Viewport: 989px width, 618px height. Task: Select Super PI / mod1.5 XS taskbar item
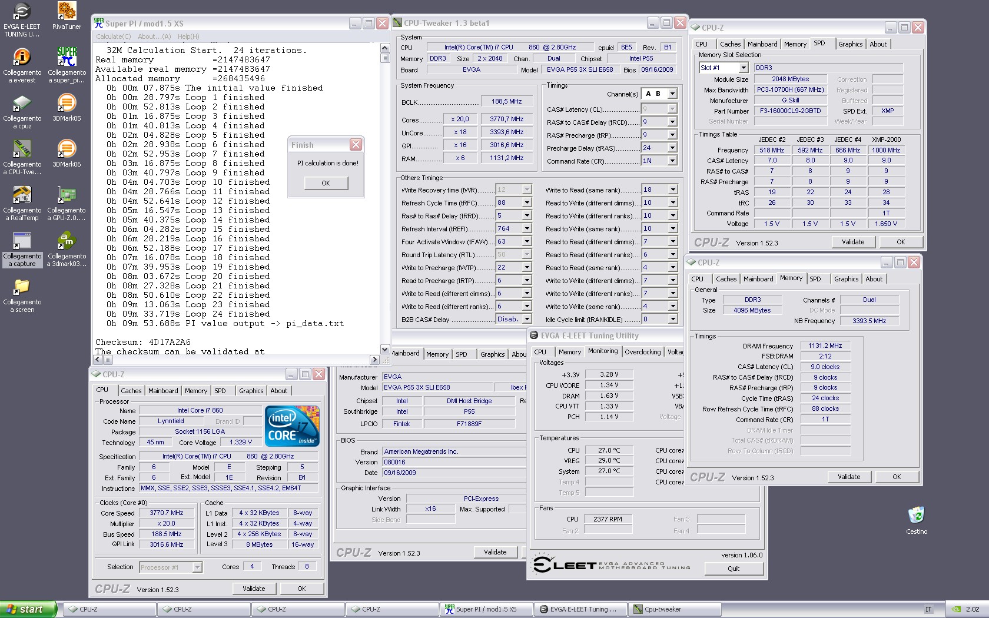(x=486, y=609)
